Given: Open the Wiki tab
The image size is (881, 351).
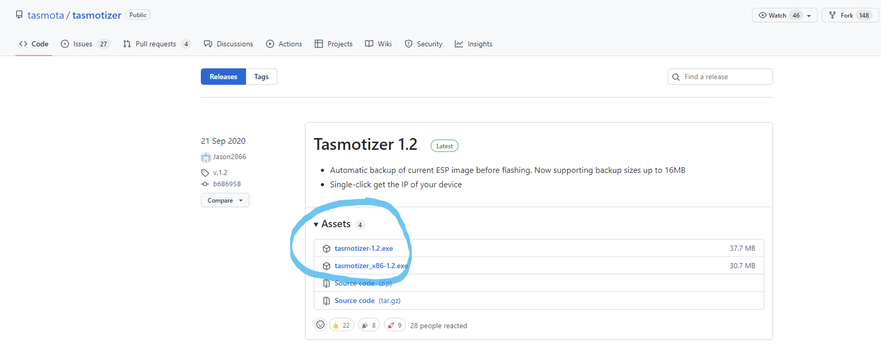Looking at the screenshot, I should [x=378, y=44].
